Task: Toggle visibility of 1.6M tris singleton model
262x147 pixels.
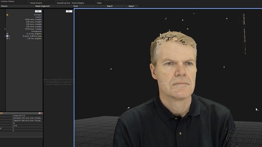Action: click(x=7, y=38)
